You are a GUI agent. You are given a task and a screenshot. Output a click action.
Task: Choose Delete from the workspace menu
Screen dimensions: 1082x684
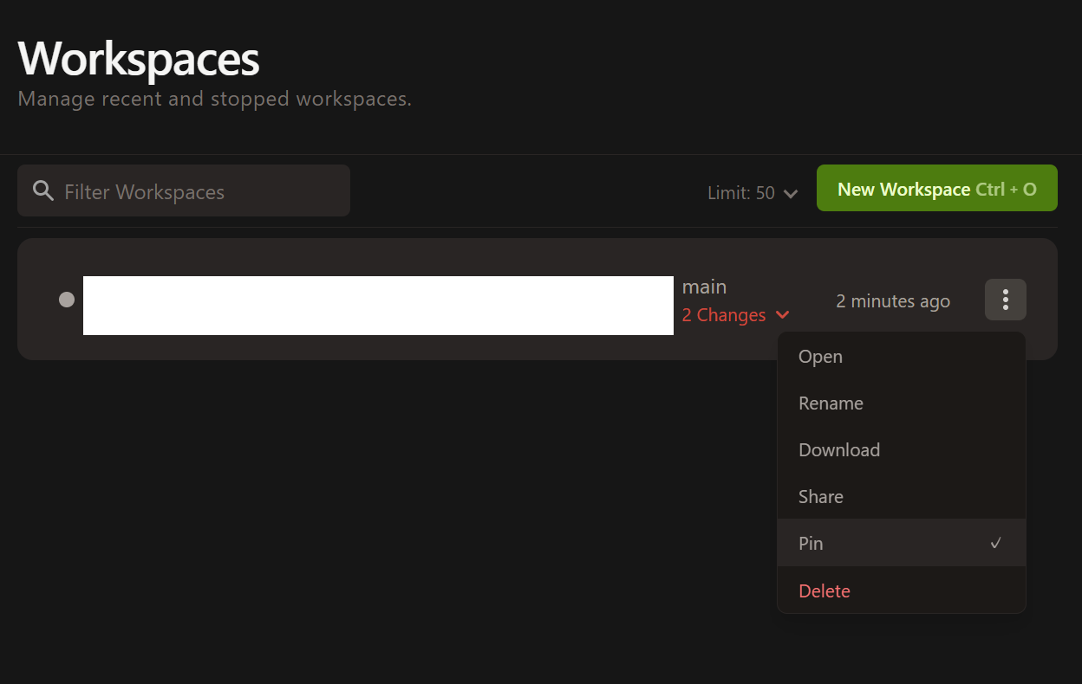[902, 590]
